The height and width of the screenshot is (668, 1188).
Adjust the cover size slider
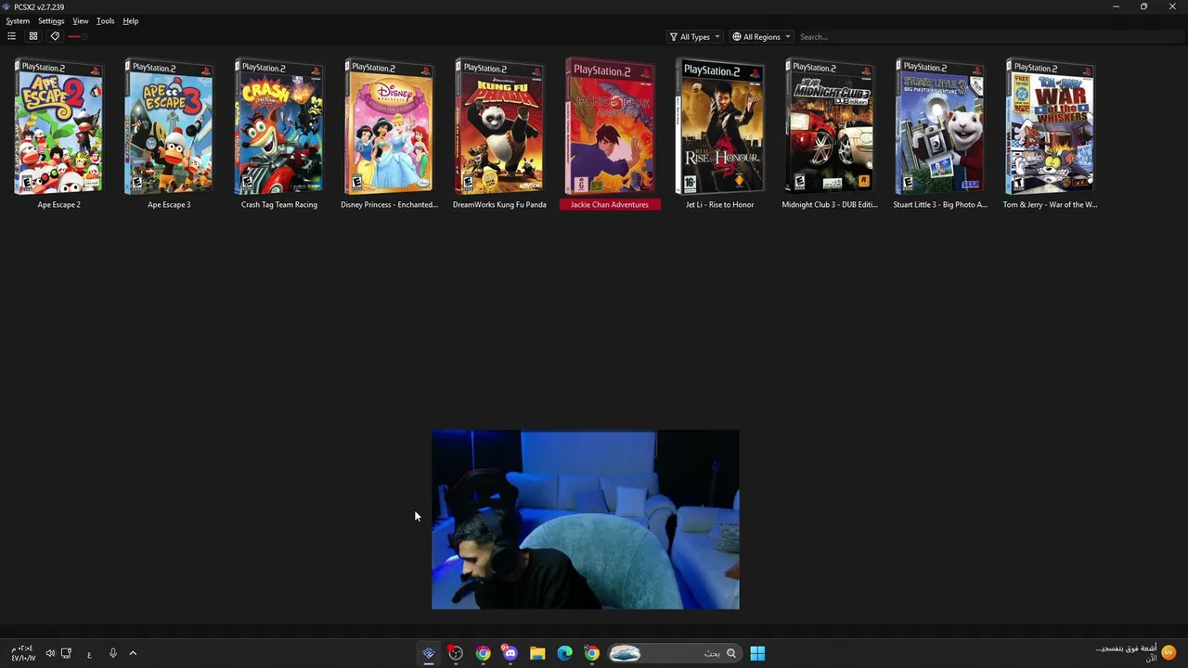coord(77,36)
